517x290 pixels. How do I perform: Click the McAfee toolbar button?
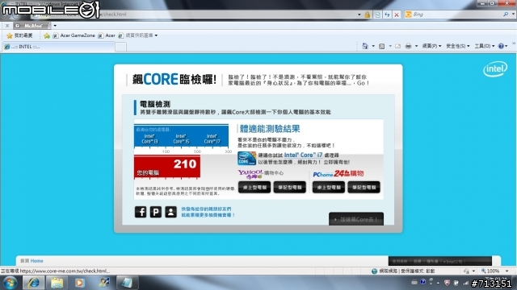click(x=32, y=26)
